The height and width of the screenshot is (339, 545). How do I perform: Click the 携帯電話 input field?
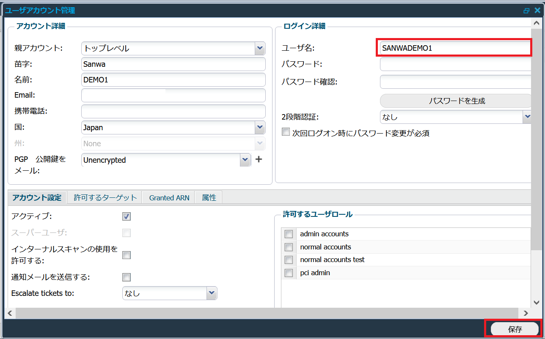[x=173, y=111]
